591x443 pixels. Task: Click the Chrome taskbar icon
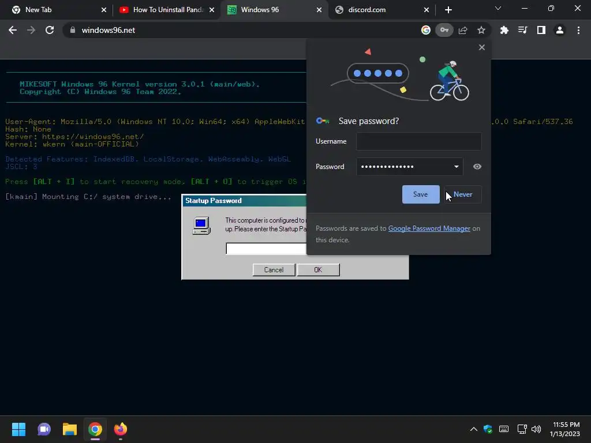pos(95,429)
